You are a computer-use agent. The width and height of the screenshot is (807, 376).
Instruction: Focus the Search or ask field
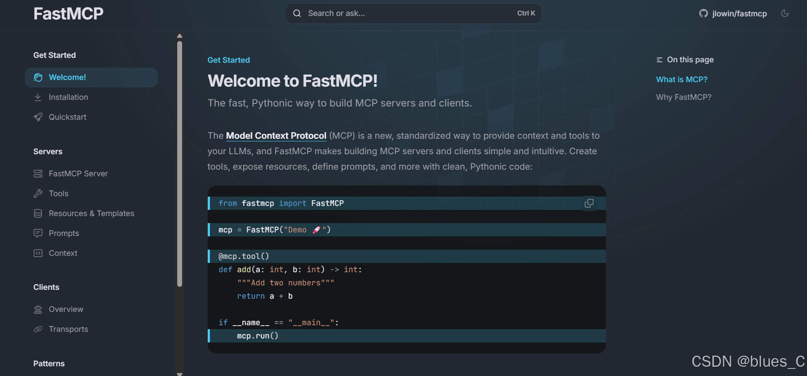(413, 13)
